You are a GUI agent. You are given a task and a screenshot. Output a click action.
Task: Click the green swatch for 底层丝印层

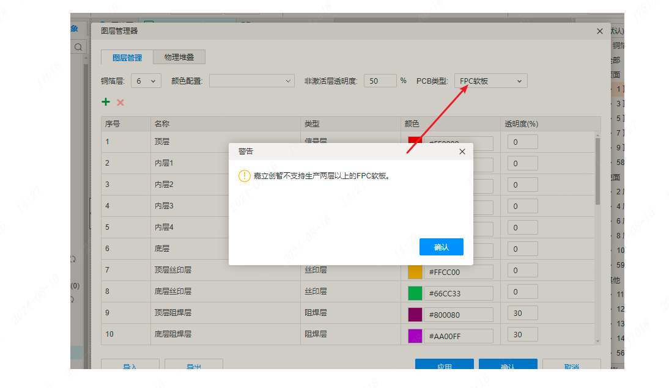pyautogui.click(x=415, y=293)
